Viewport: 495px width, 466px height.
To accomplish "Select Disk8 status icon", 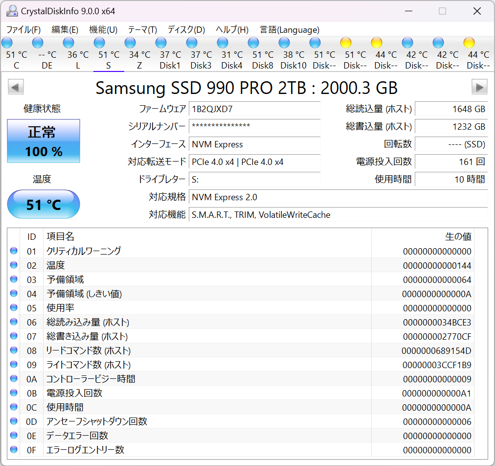I will click(x=253, y=43).
